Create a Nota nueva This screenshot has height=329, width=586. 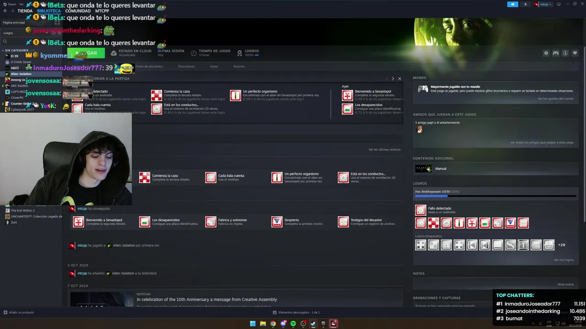565,284
